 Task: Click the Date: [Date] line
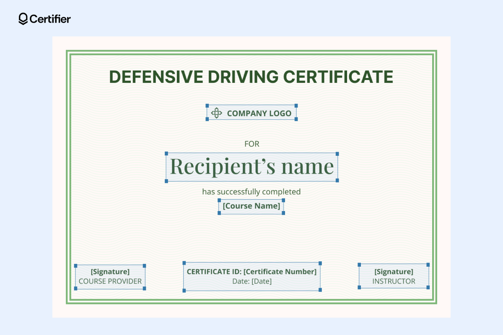[x=252, y=281]
